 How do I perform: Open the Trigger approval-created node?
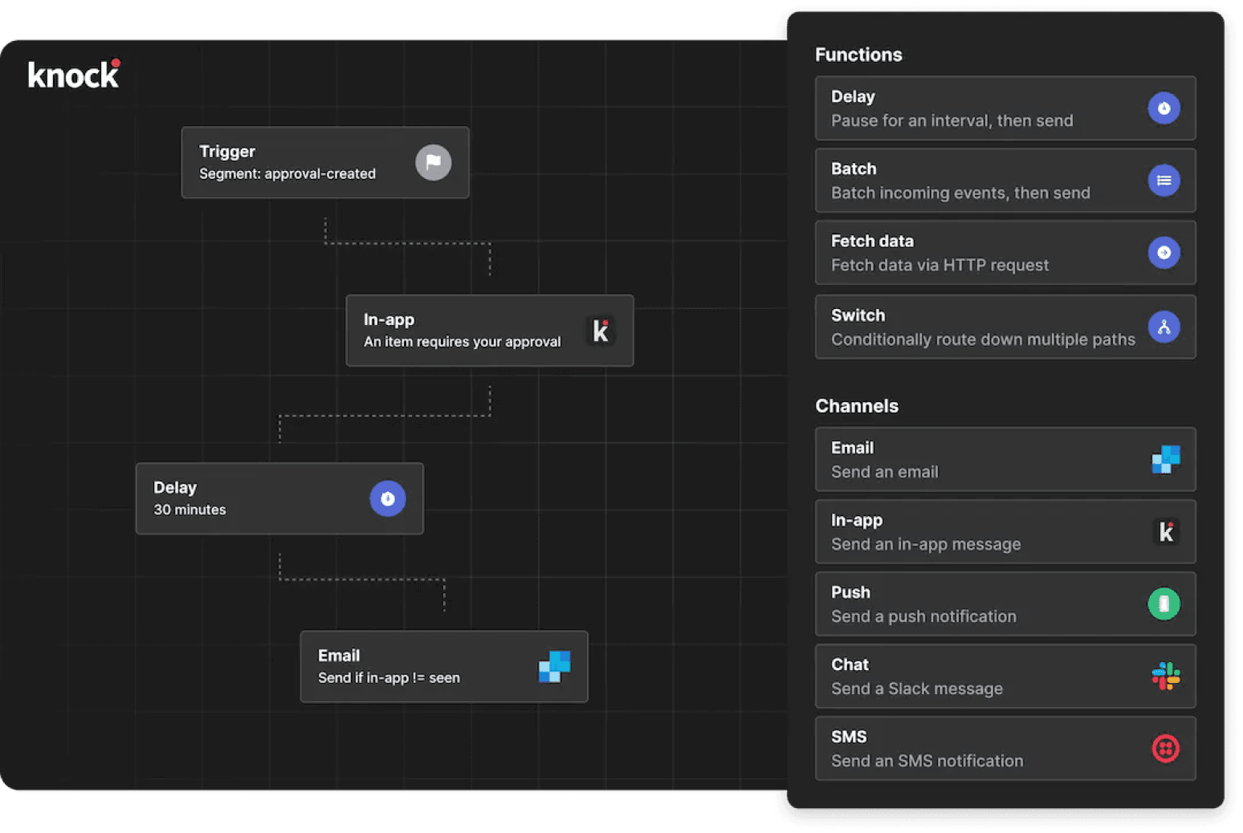305,162
